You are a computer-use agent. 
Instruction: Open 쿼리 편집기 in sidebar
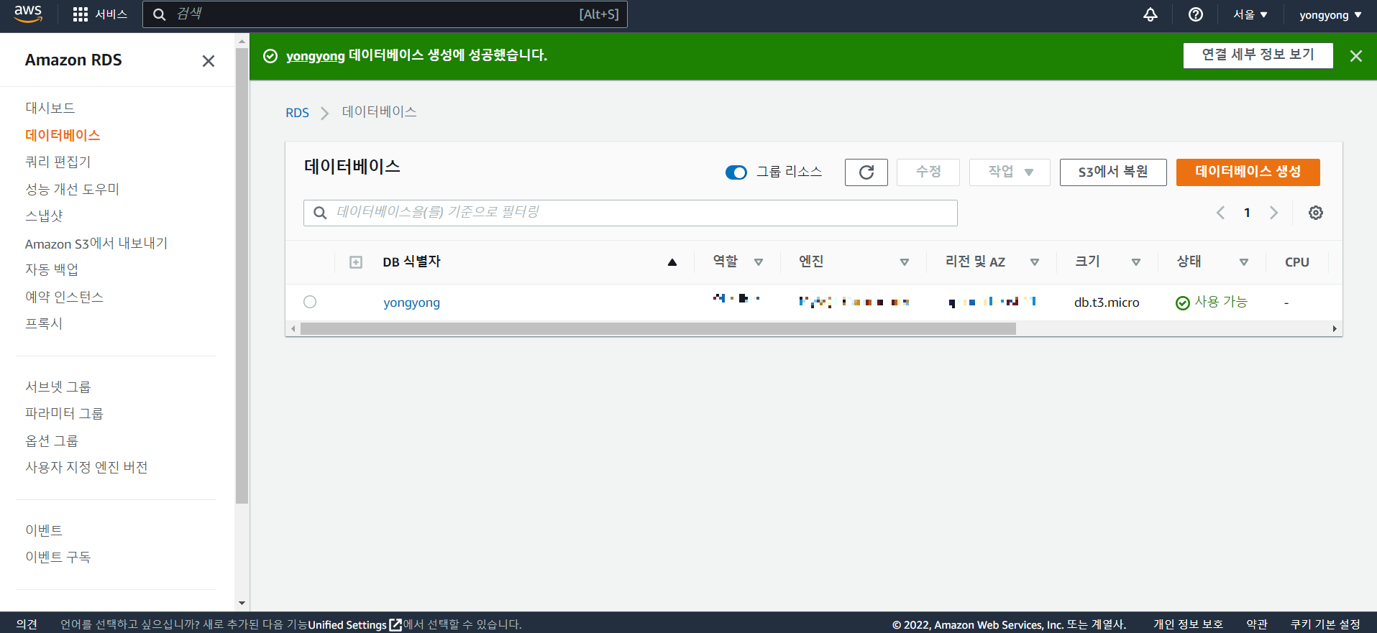58,162
